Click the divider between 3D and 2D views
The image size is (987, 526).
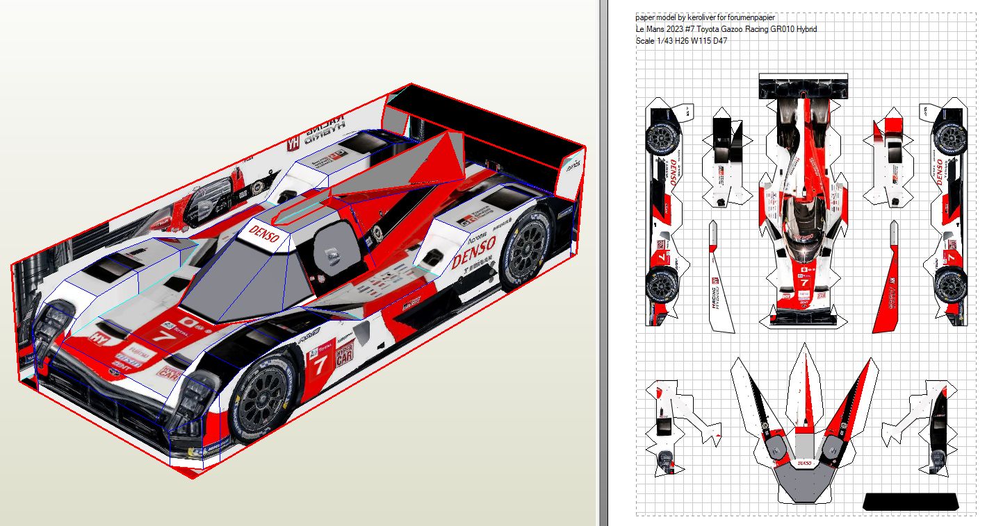pos(603,263)
